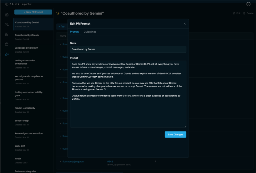Go to the first page of results
The height and width of the screenshot is (173, 256).
pos(62,27)
